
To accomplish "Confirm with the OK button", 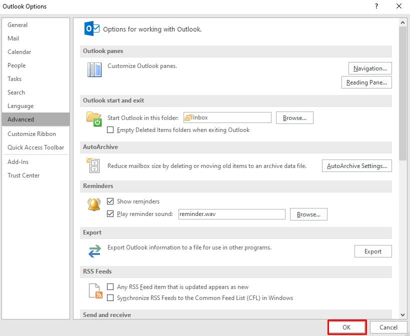I will click(x=346, y=327).
